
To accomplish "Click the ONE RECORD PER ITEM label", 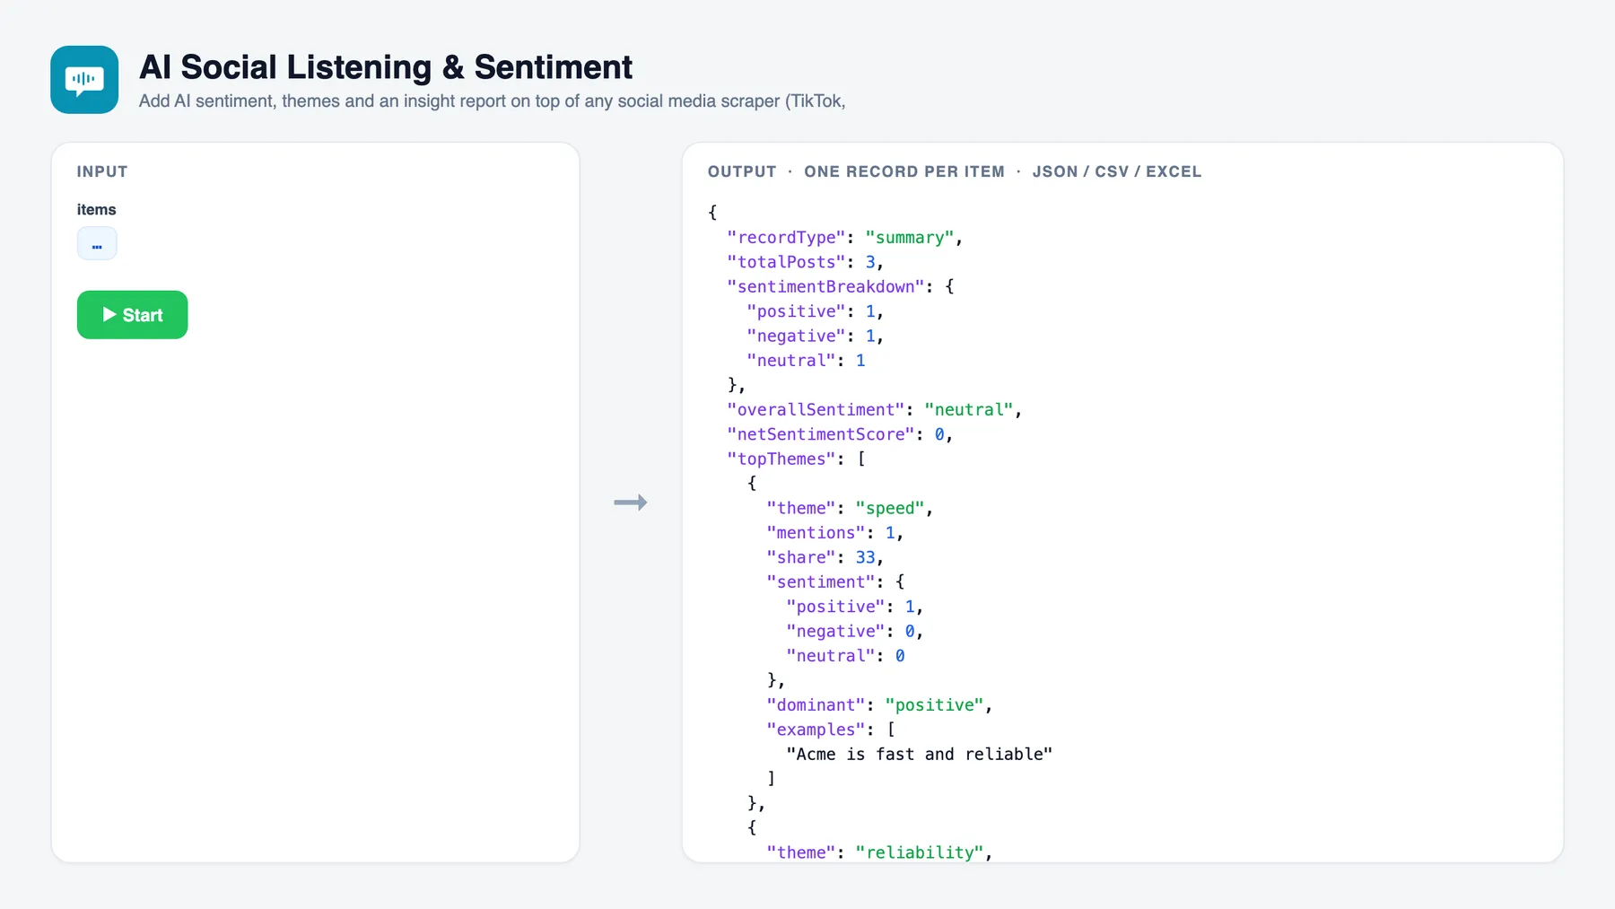I will click(x=904, y=171).
